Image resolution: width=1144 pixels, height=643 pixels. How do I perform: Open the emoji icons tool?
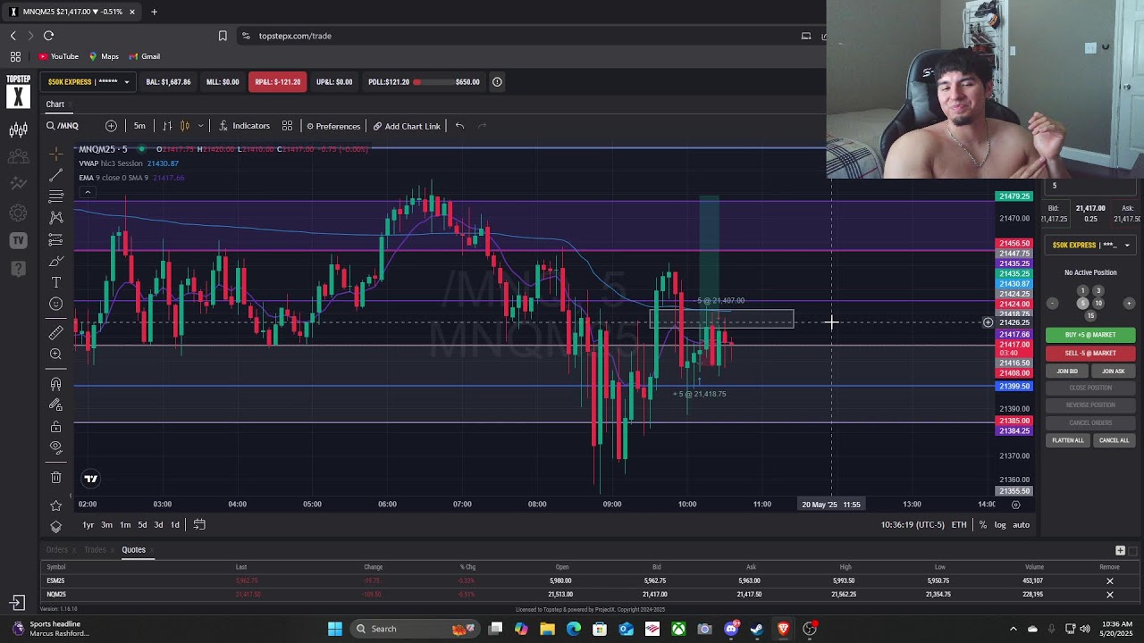point(55,304)
